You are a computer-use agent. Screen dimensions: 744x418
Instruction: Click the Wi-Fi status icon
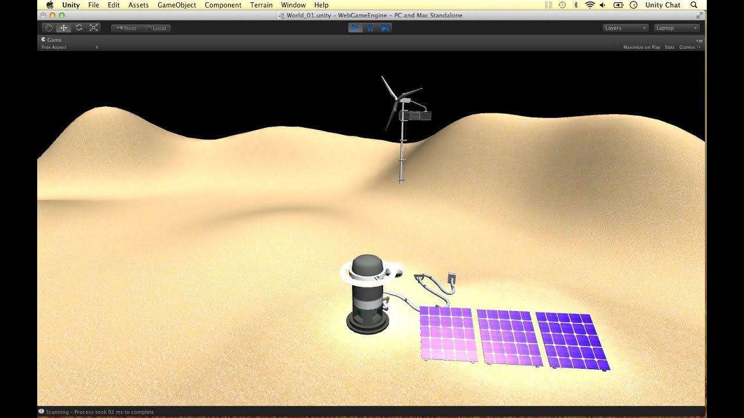pos(590,5)
